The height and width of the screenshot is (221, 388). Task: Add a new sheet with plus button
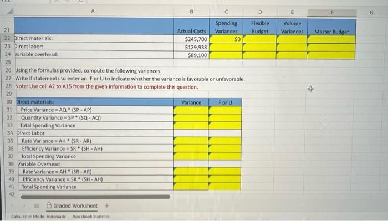point(106,205)
